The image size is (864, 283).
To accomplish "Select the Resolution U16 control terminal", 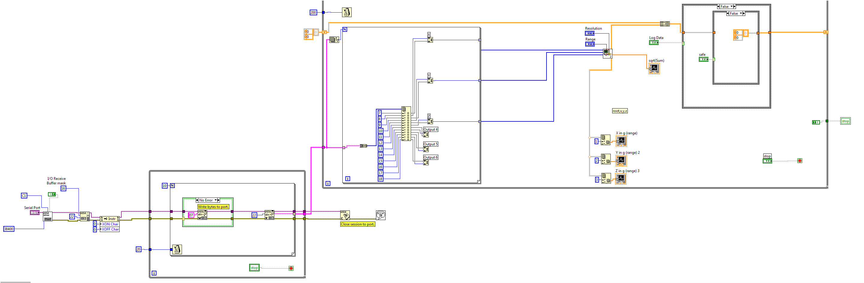I will pos(590,33).
